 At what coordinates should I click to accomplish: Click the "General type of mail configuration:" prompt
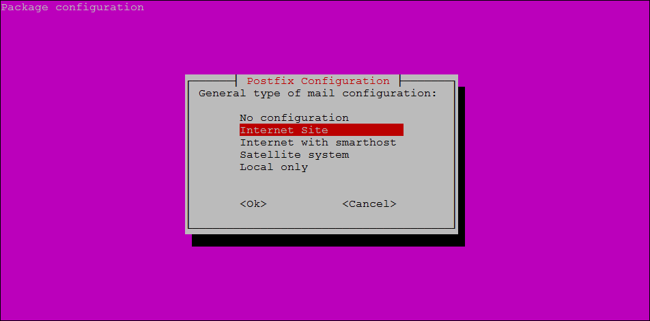tap(318, 94)
